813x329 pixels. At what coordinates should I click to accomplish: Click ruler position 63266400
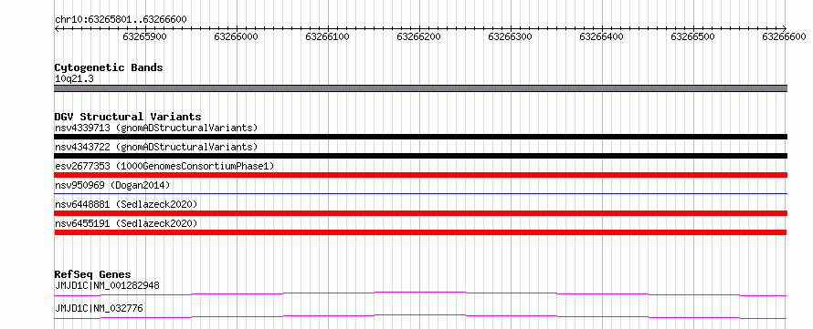pyautogui.click(x=602, y=36)
